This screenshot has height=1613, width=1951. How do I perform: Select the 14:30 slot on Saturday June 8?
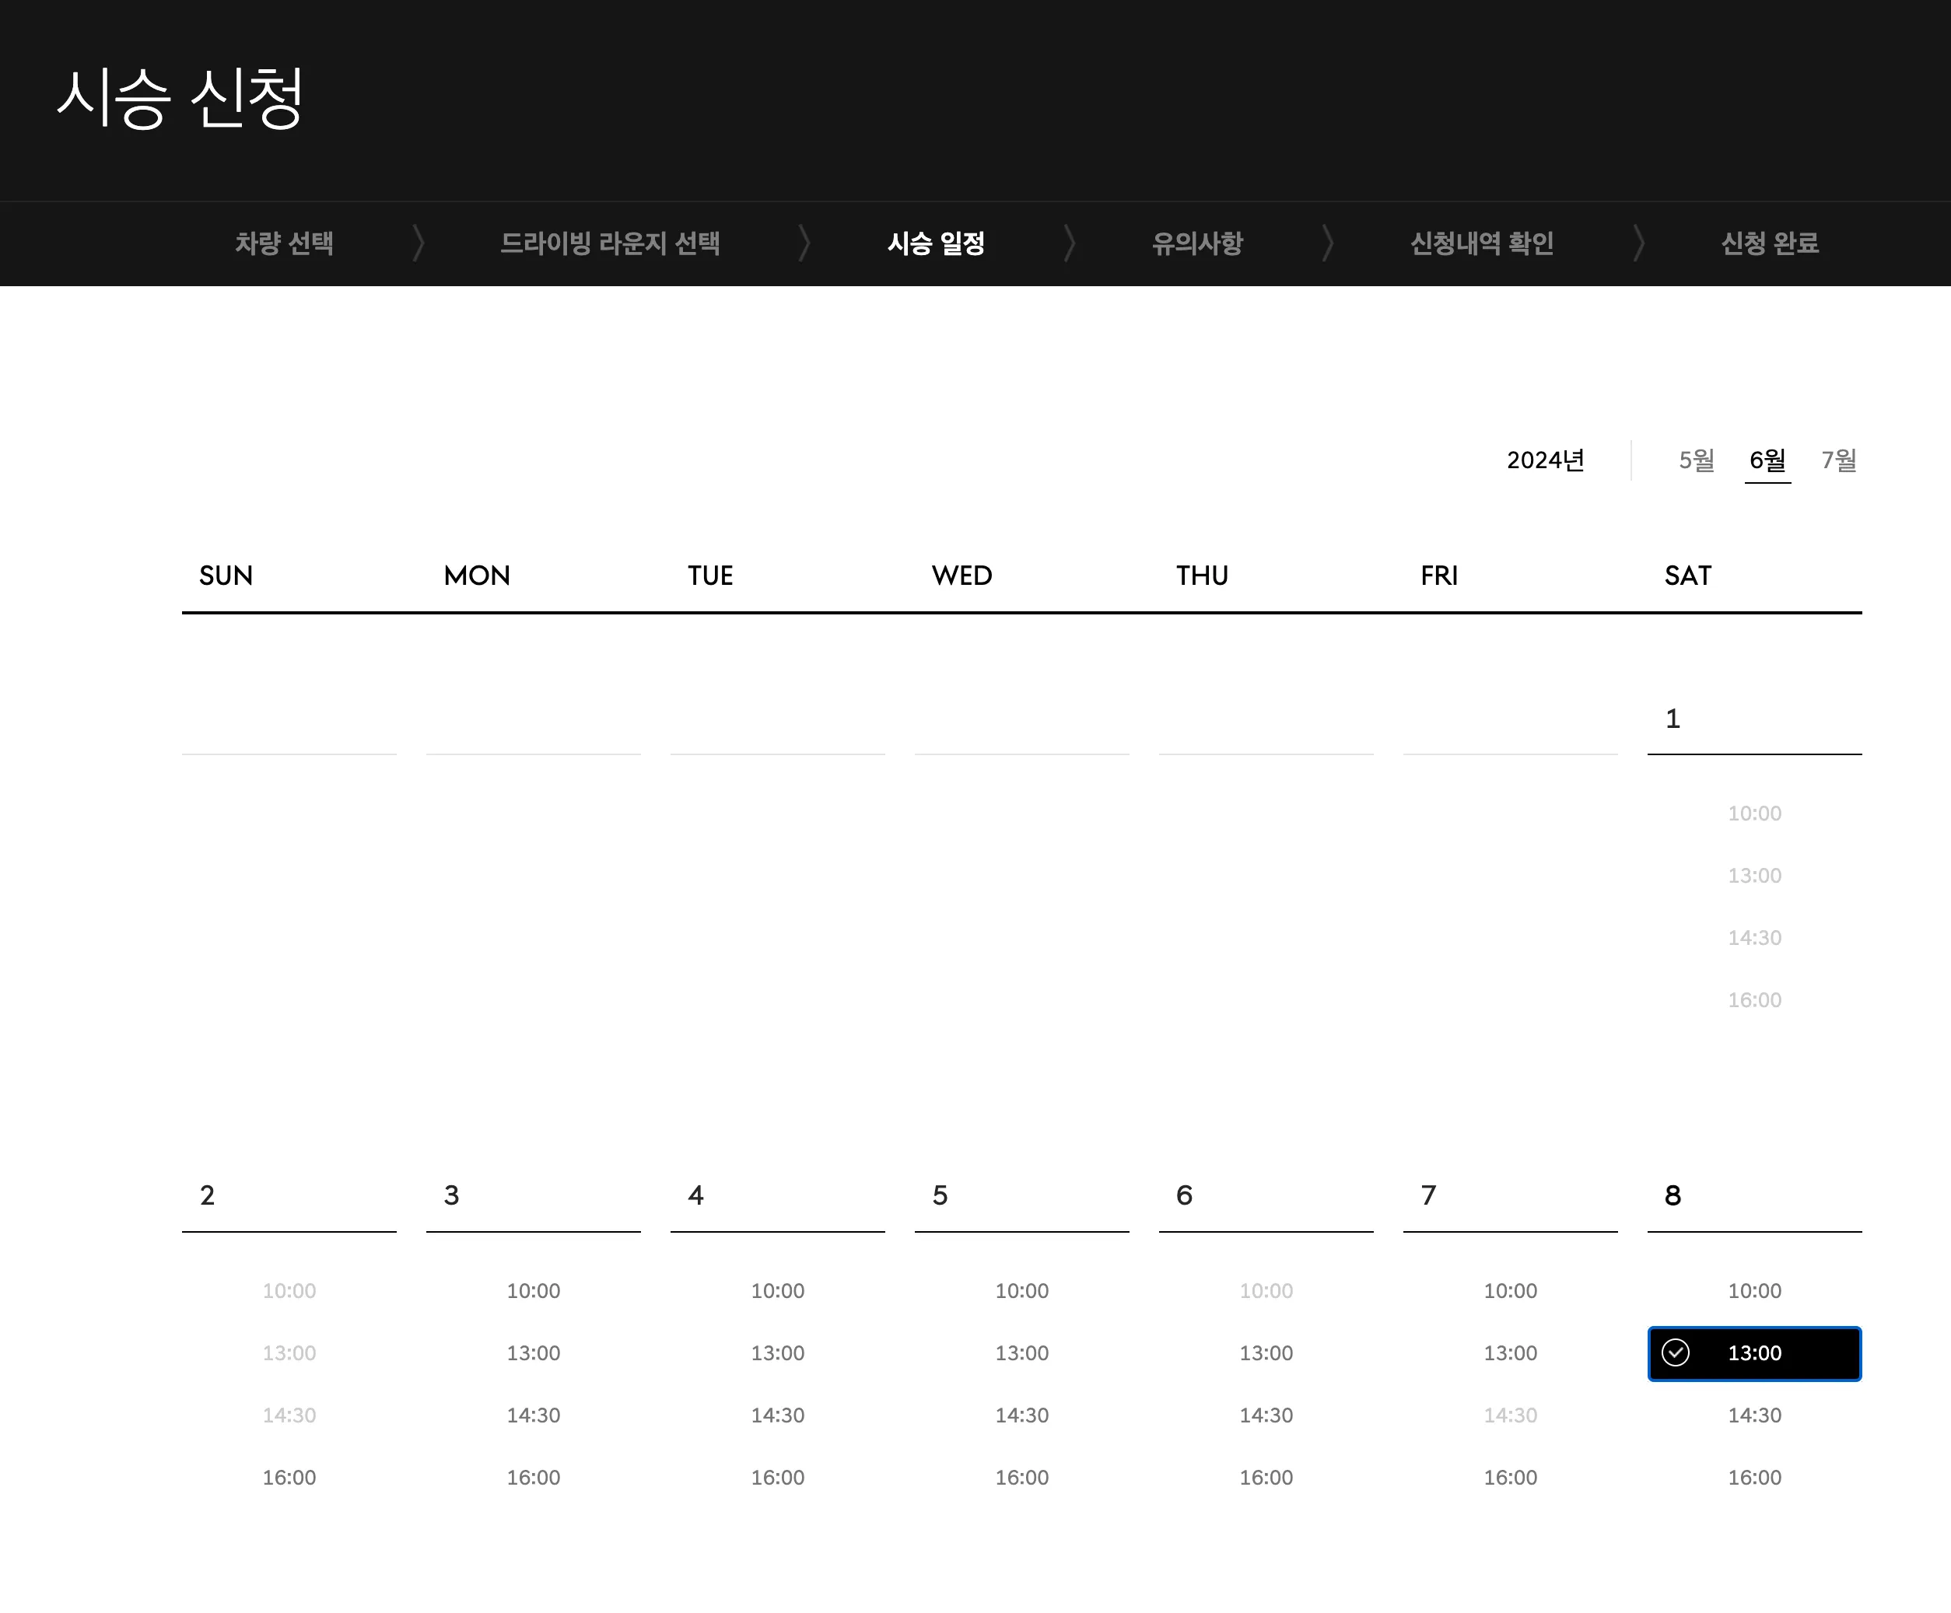(x=1754, y=1415)
